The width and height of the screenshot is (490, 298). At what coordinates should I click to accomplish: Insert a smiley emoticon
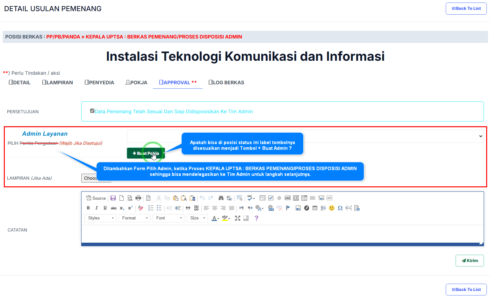point(332,208)
